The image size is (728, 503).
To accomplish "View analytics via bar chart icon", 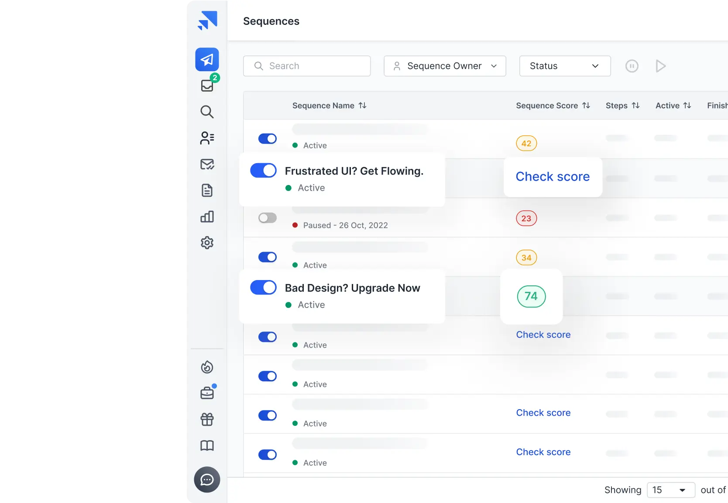I will [x=207, y=217].
